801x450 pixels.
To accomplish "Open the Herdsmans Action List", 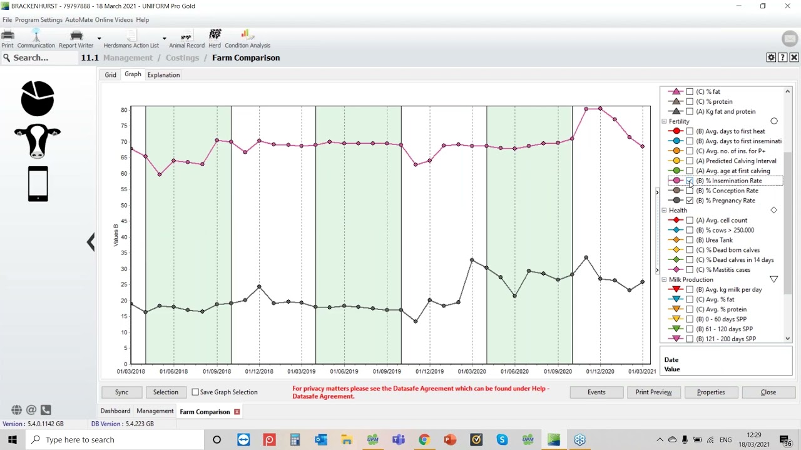I will click(131, 39).
